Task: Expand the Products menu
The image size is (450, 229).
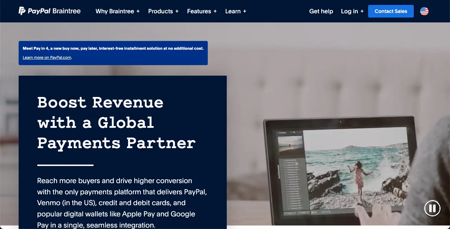Action: [x=163, y=11]
